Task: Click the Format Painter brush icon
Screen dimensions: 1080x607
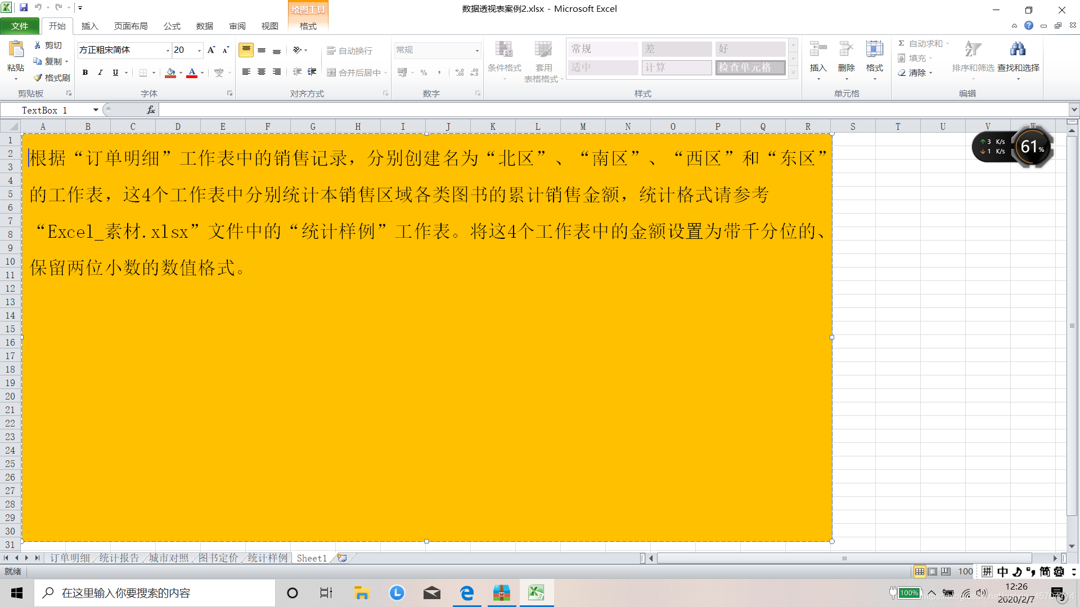Action: coord(38,78)
